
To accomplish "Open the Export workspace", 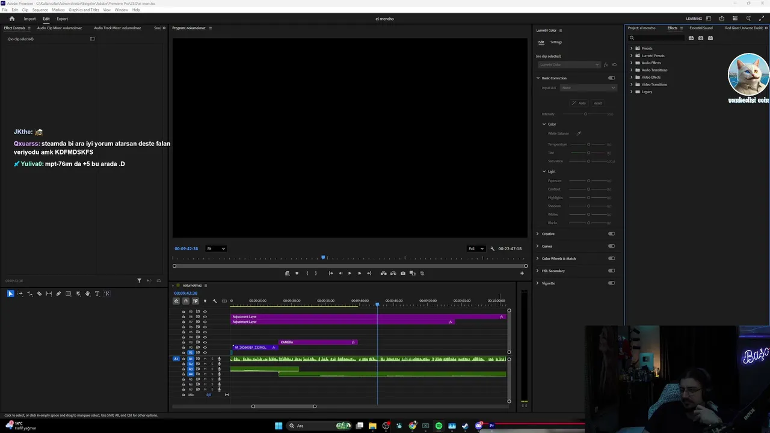I will (63, 19).
